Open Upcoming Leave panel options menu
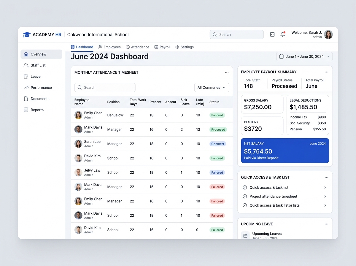This screenshot has height=266, width=356. click(x=326, y=224)
